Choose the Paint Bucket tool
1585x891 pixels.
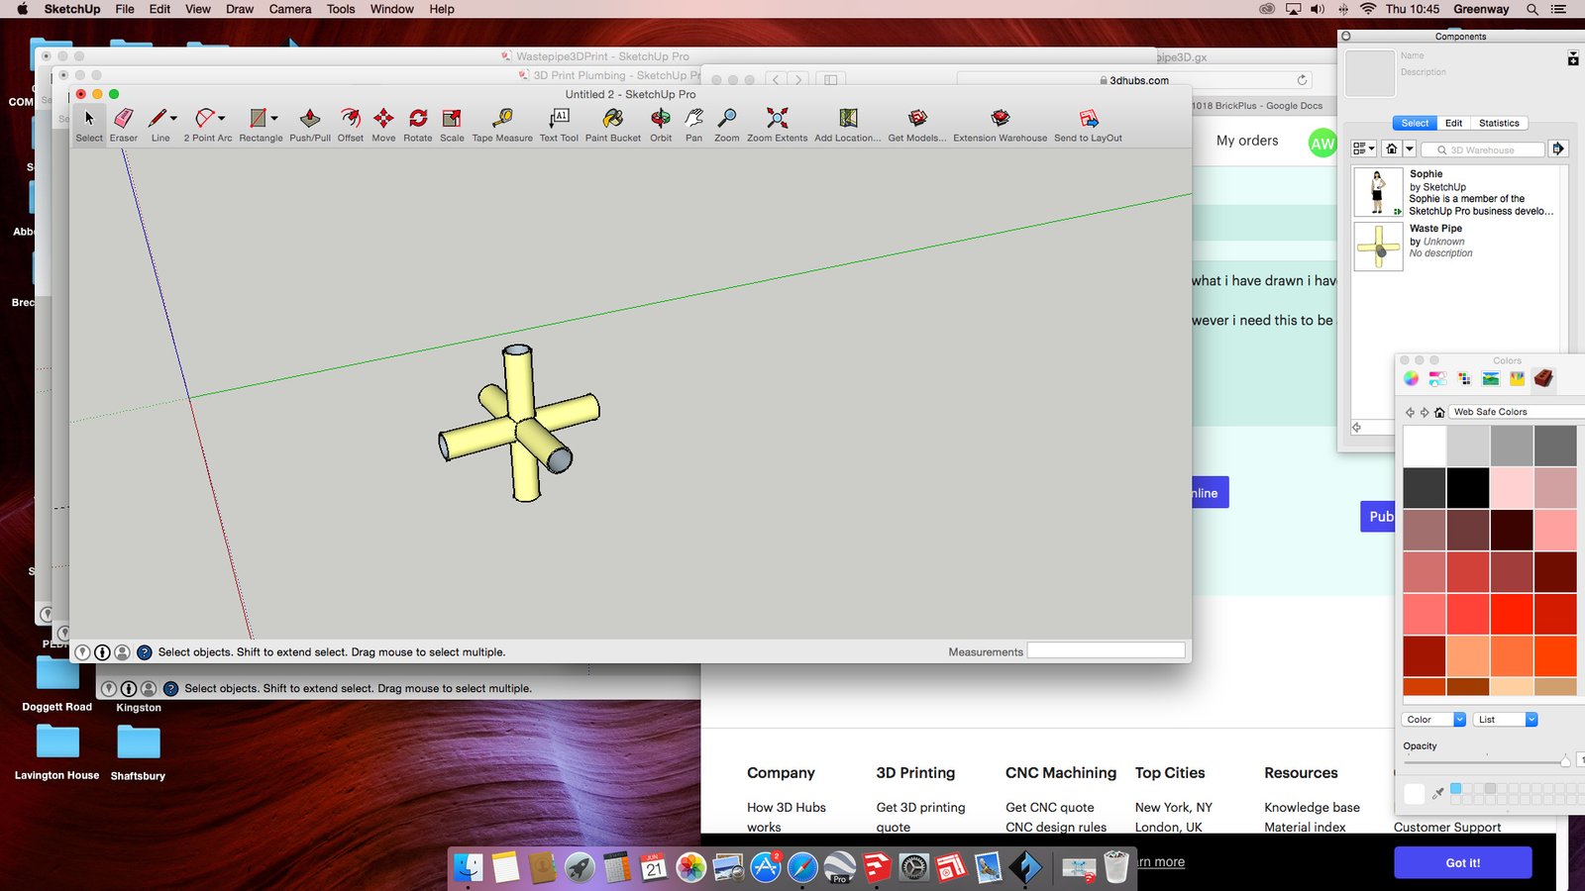tap(612, 120)
